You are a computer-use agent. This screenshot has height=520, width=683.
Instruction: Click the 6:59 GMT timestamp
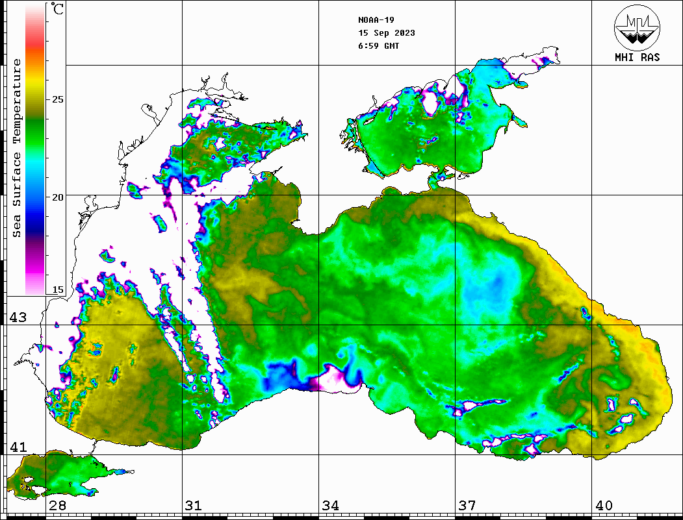click(378, 45)
